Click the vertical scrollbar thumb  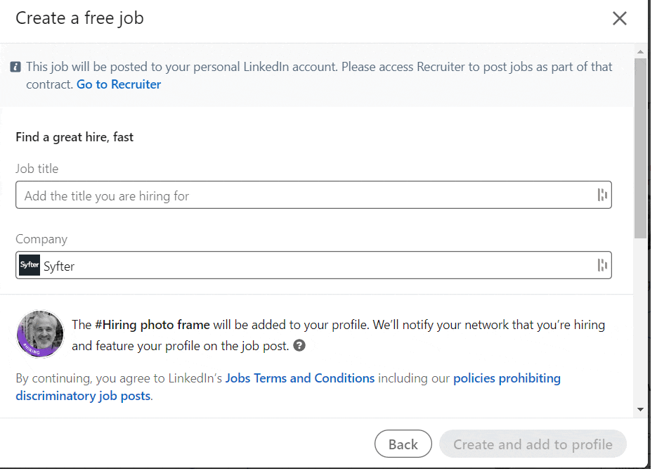(640, 148)
